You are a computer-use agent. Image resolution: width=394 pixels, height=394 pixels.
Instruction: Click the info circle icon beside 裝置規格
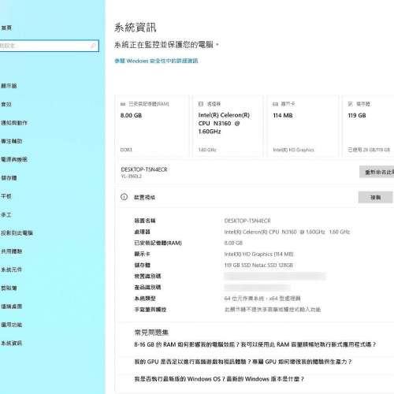coord(124,197)
